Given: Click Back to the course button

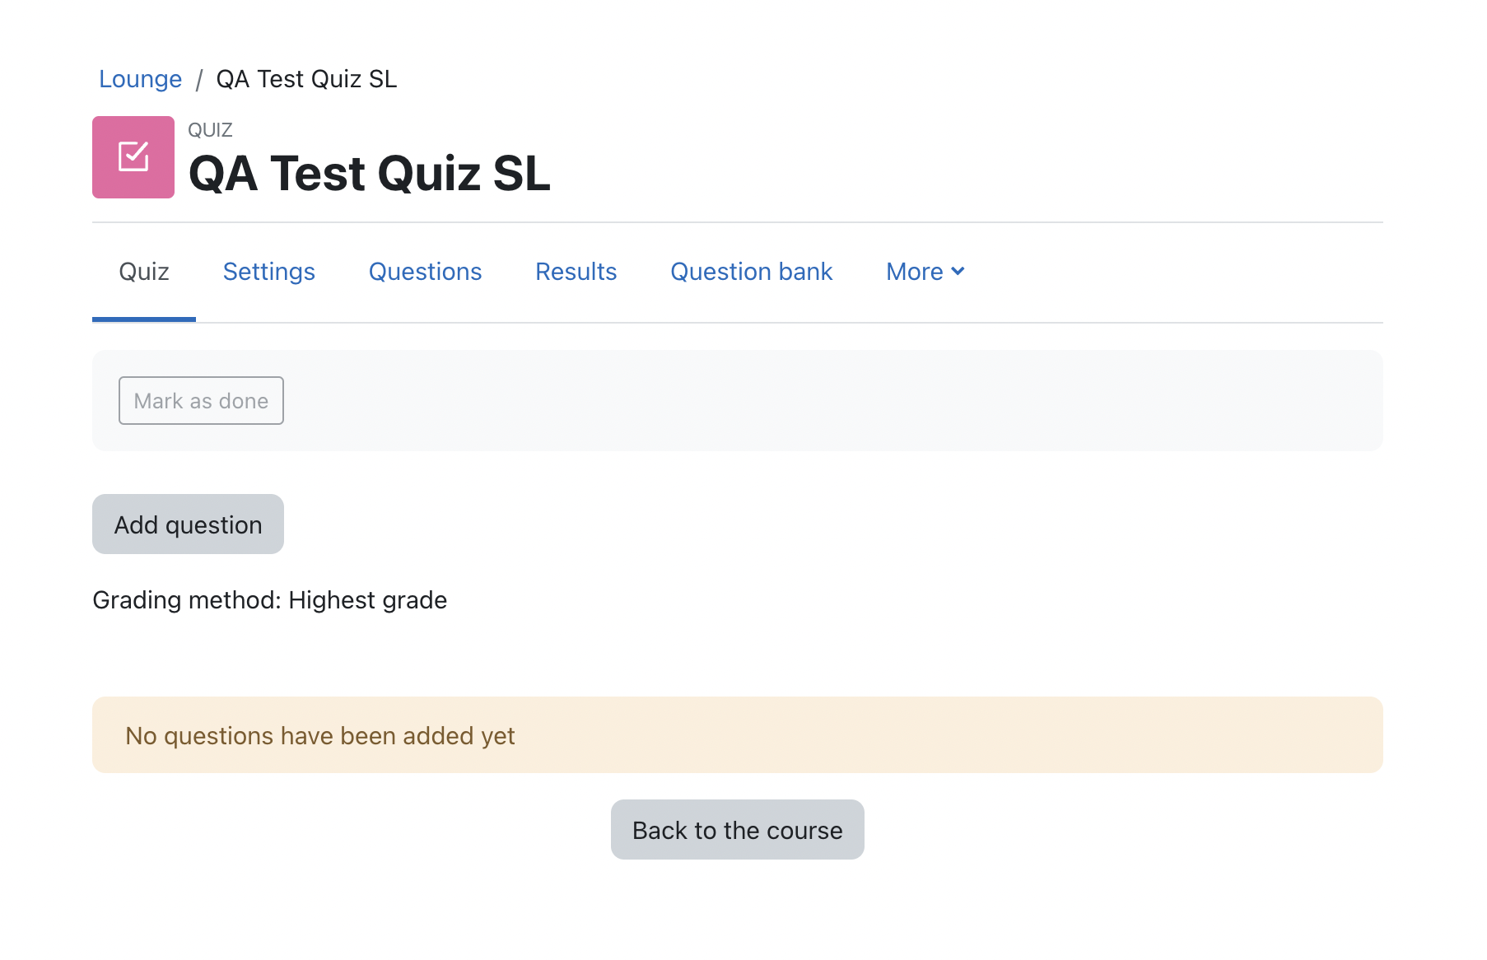Looking at the screenshot, I should 738,830.
